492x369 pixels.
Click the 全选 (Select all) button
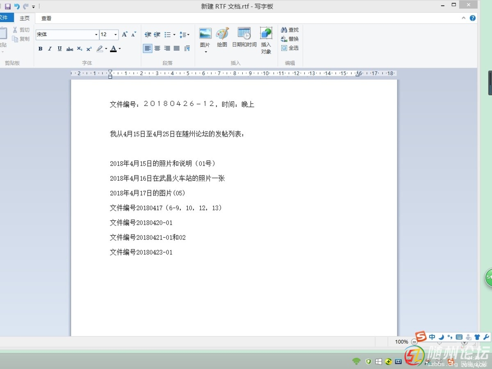point(289,48)
